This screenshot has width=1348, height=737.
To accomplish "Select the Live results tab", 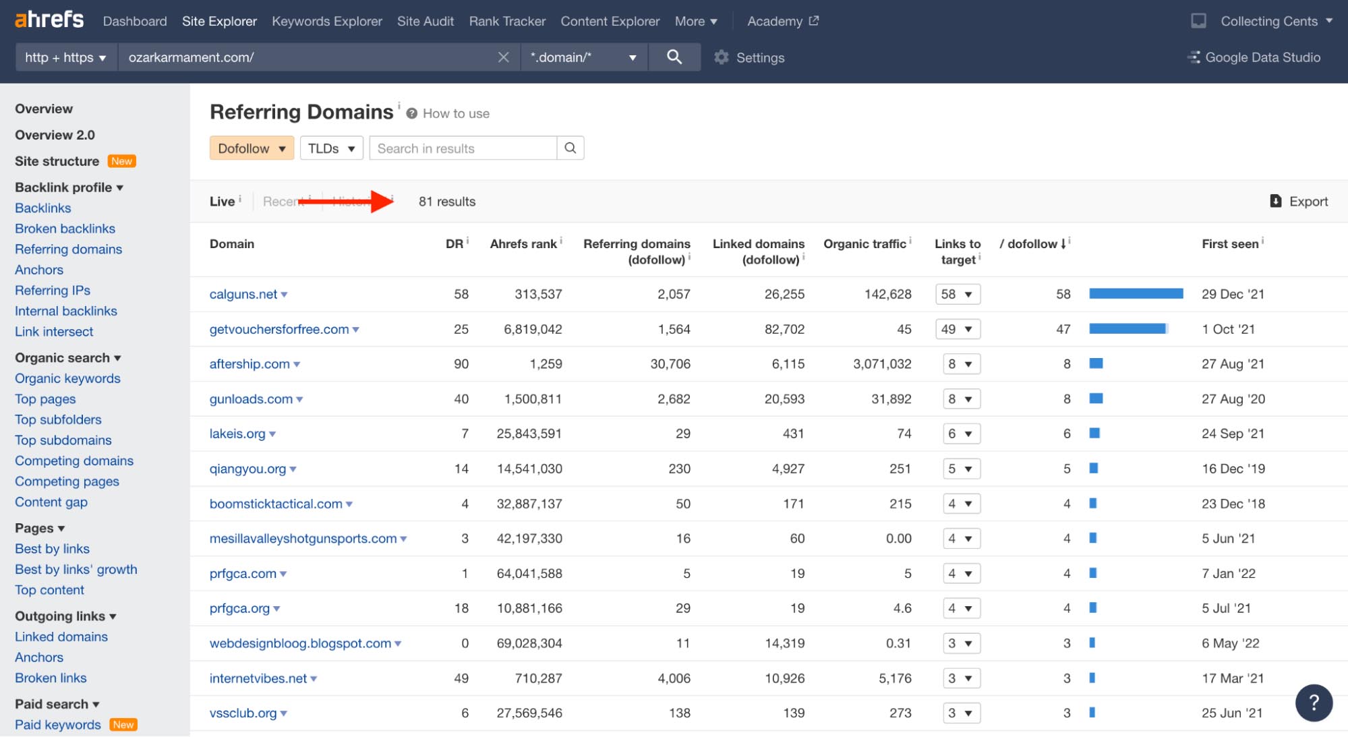I will (x=222, y=202).
